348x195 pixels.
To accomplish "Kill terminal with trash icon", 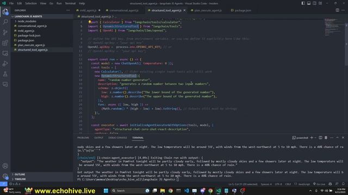I will tap(326, 138).
